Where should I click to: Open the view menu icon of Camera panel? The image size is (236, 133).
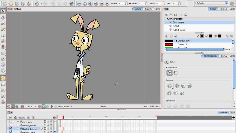(10, 9)
